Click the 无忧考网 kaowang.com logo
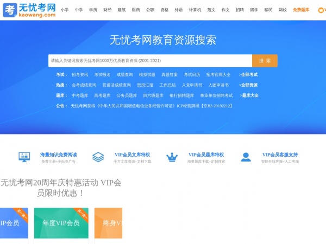Viewport: 326px width, 244px height. [x=29, y=10]
